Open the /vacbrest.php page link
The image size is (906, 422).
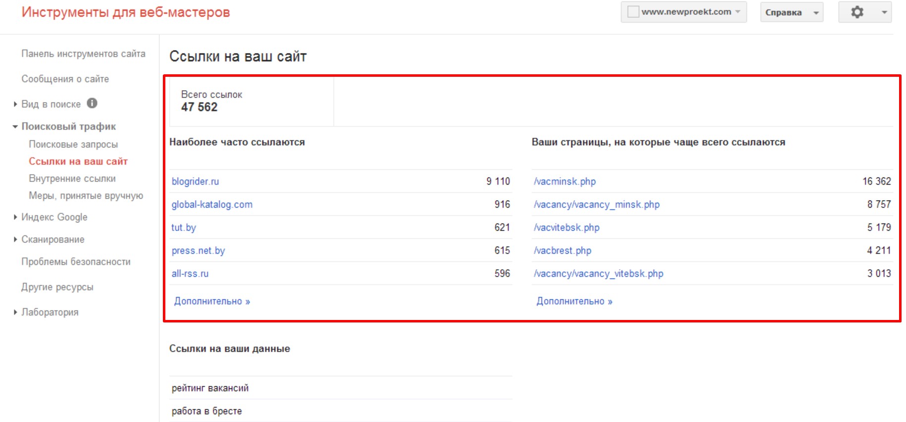(x=562, y=251)
